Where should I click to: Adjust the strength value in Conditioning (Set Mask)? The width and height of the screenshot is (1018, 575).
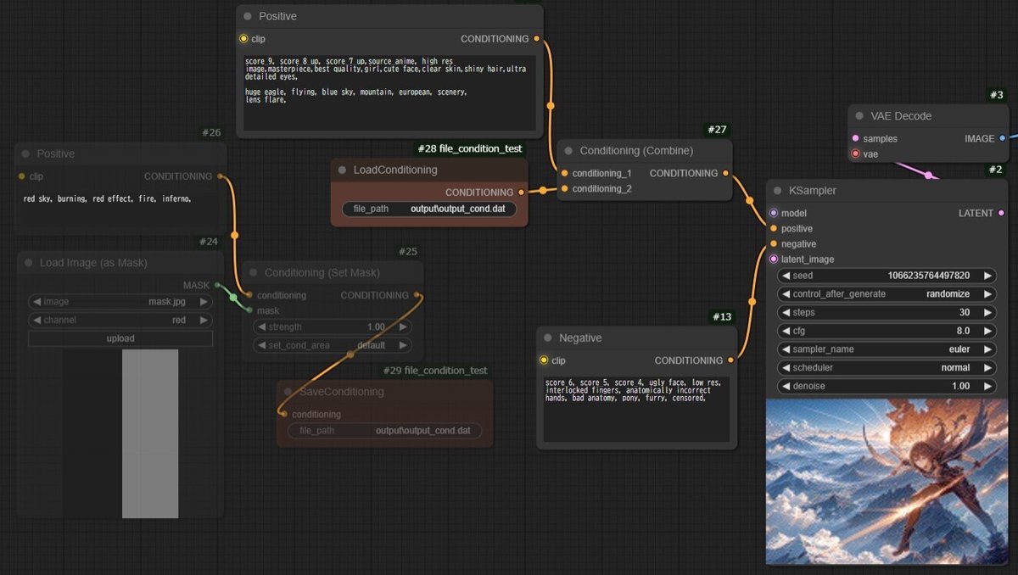coord(331,327)
